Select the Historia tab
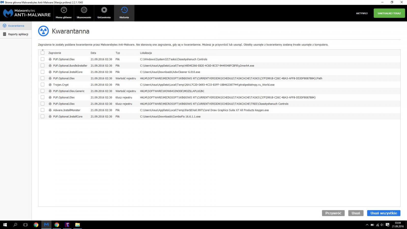This screenshot has width=407, height=229. (124, 13)
